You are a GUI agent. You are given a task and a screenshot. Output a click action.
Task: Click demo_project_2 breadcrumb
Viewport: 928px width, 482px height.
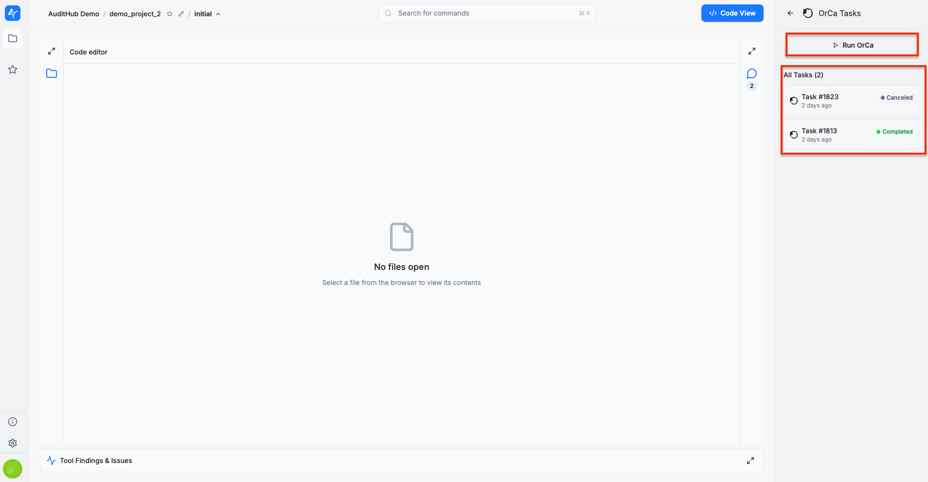coord(135,14)
